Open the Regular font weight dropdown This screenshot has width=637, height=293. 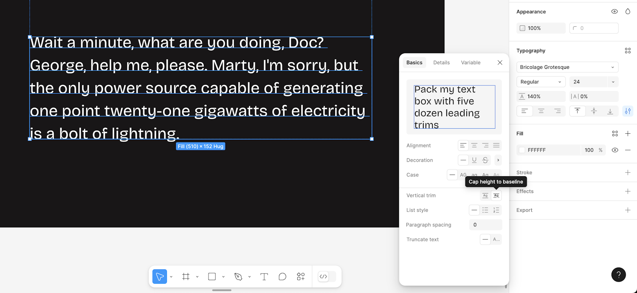pyautogui.click(x=541, y=82)
